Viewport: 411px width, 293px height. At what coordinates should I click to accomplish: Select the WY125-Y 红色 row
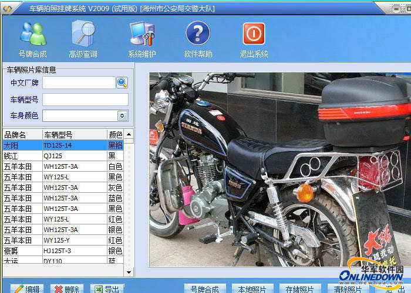pyautogui.click(x=63, y=240)
